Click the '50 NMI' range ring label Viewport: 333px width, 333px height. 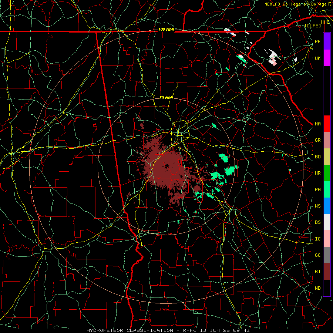166,98
